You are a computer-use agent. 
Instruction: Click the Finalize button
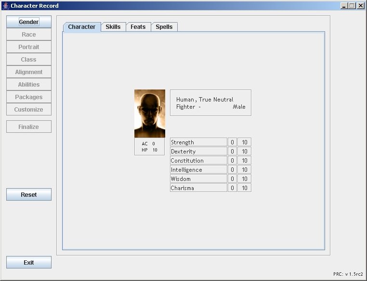29,127
